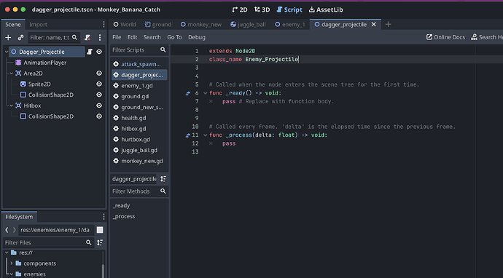This screenshot has width=503, height=278.
Task: Fold the _ready function at line 6
Action: [206, 93]
